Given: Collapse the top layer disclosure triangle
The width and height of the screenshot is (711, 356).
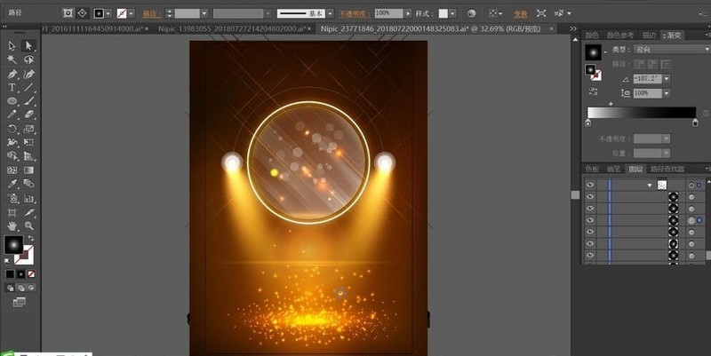Looking at the screenshot, I should [x=650, y=186].
